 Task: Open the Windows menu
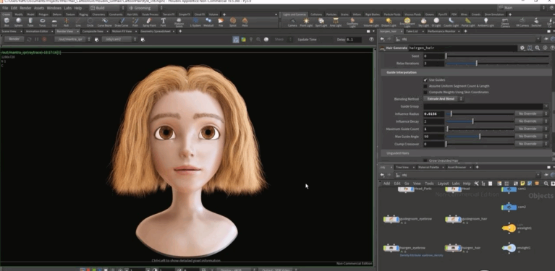click(54, 8)
